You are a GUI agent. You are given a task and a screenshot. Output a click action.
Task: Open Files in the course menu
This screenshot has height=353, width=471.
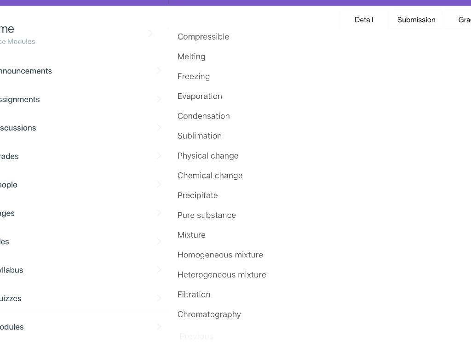5,242
